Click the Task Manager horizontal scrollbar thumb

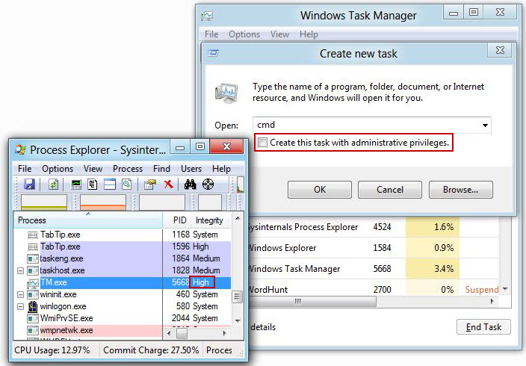[312, 301]
